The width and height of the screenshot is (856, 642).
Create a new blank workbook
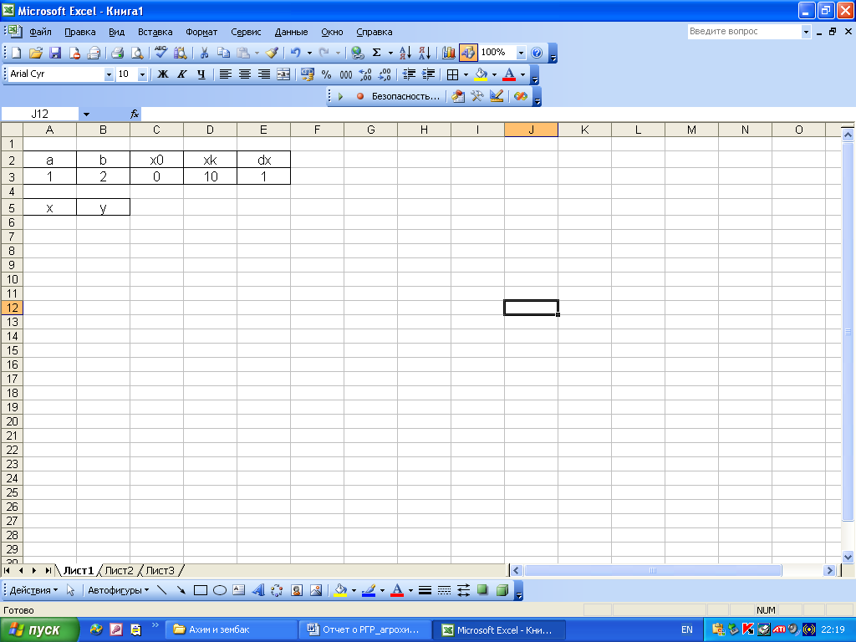point(16,53)
